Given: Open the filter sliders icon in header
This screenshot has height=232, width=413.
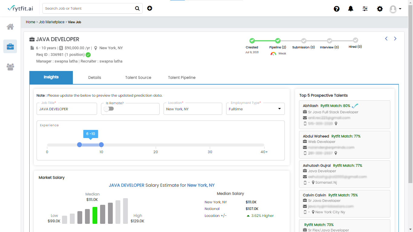Looking at the screenshot, I should tap(365, 9).
